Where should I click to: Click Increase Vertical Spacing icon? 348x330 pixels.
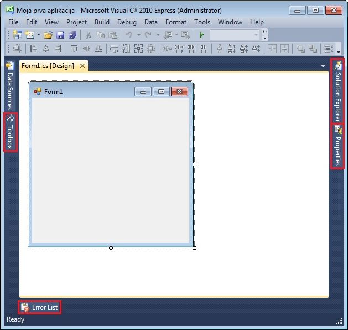(232, 49)
